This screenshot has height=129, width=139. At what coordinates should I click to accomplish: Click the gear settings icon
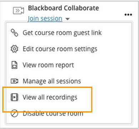click(14, 49)
